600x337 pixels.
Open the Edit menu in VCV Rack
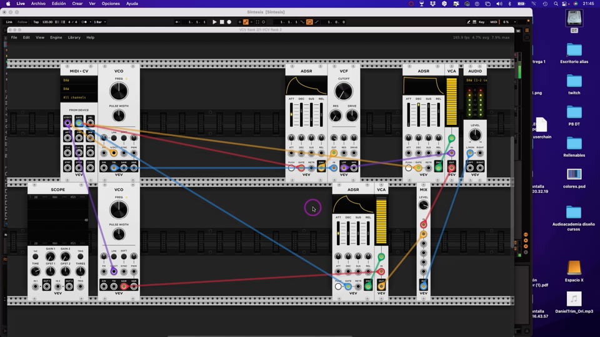coord(26,37)
